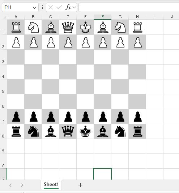Expand the function dropdown beside fx

coord(74,8)
